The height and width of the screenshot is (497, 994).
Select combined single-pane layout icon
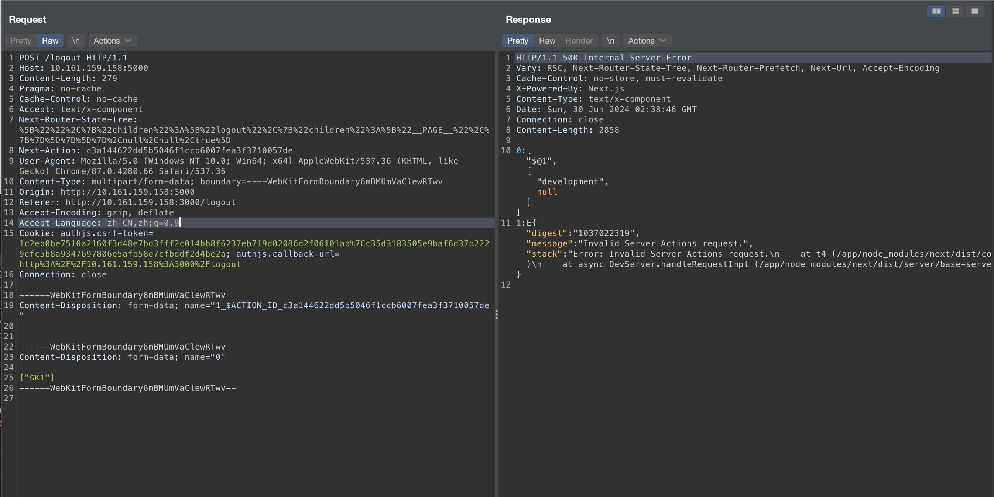tap(974, 11)
